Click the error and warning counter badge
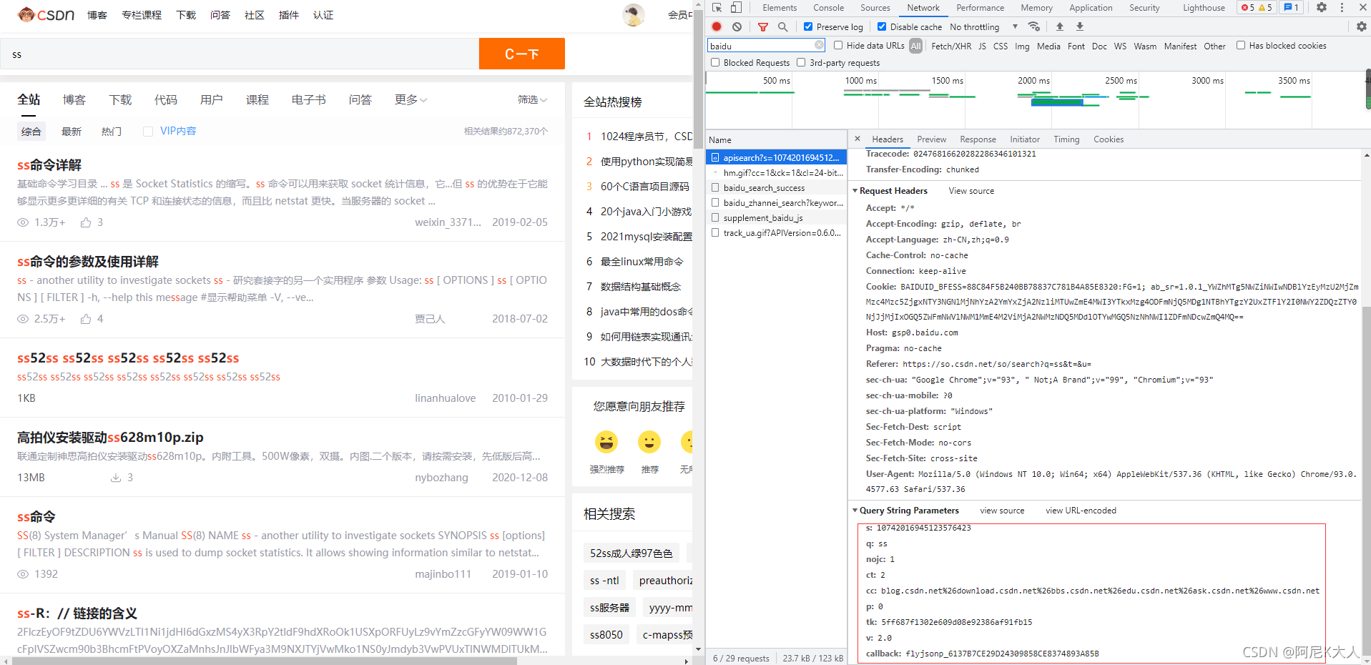This screenshot has width=1371, height=665. coord(1257,8)
